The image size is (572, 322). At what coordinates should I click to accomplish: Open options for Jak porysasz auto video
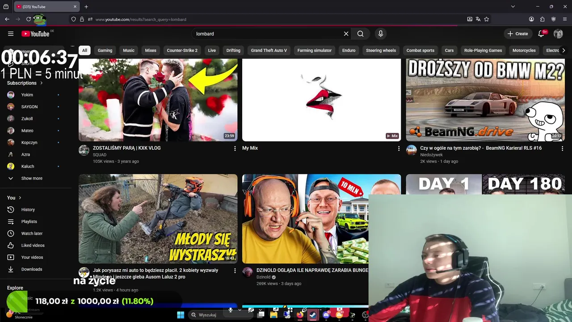pyautogui.click(x=235, y=271)
